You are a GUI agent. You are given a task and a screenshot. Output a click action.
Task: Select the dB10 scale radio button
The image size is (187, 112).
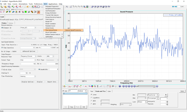91,104
